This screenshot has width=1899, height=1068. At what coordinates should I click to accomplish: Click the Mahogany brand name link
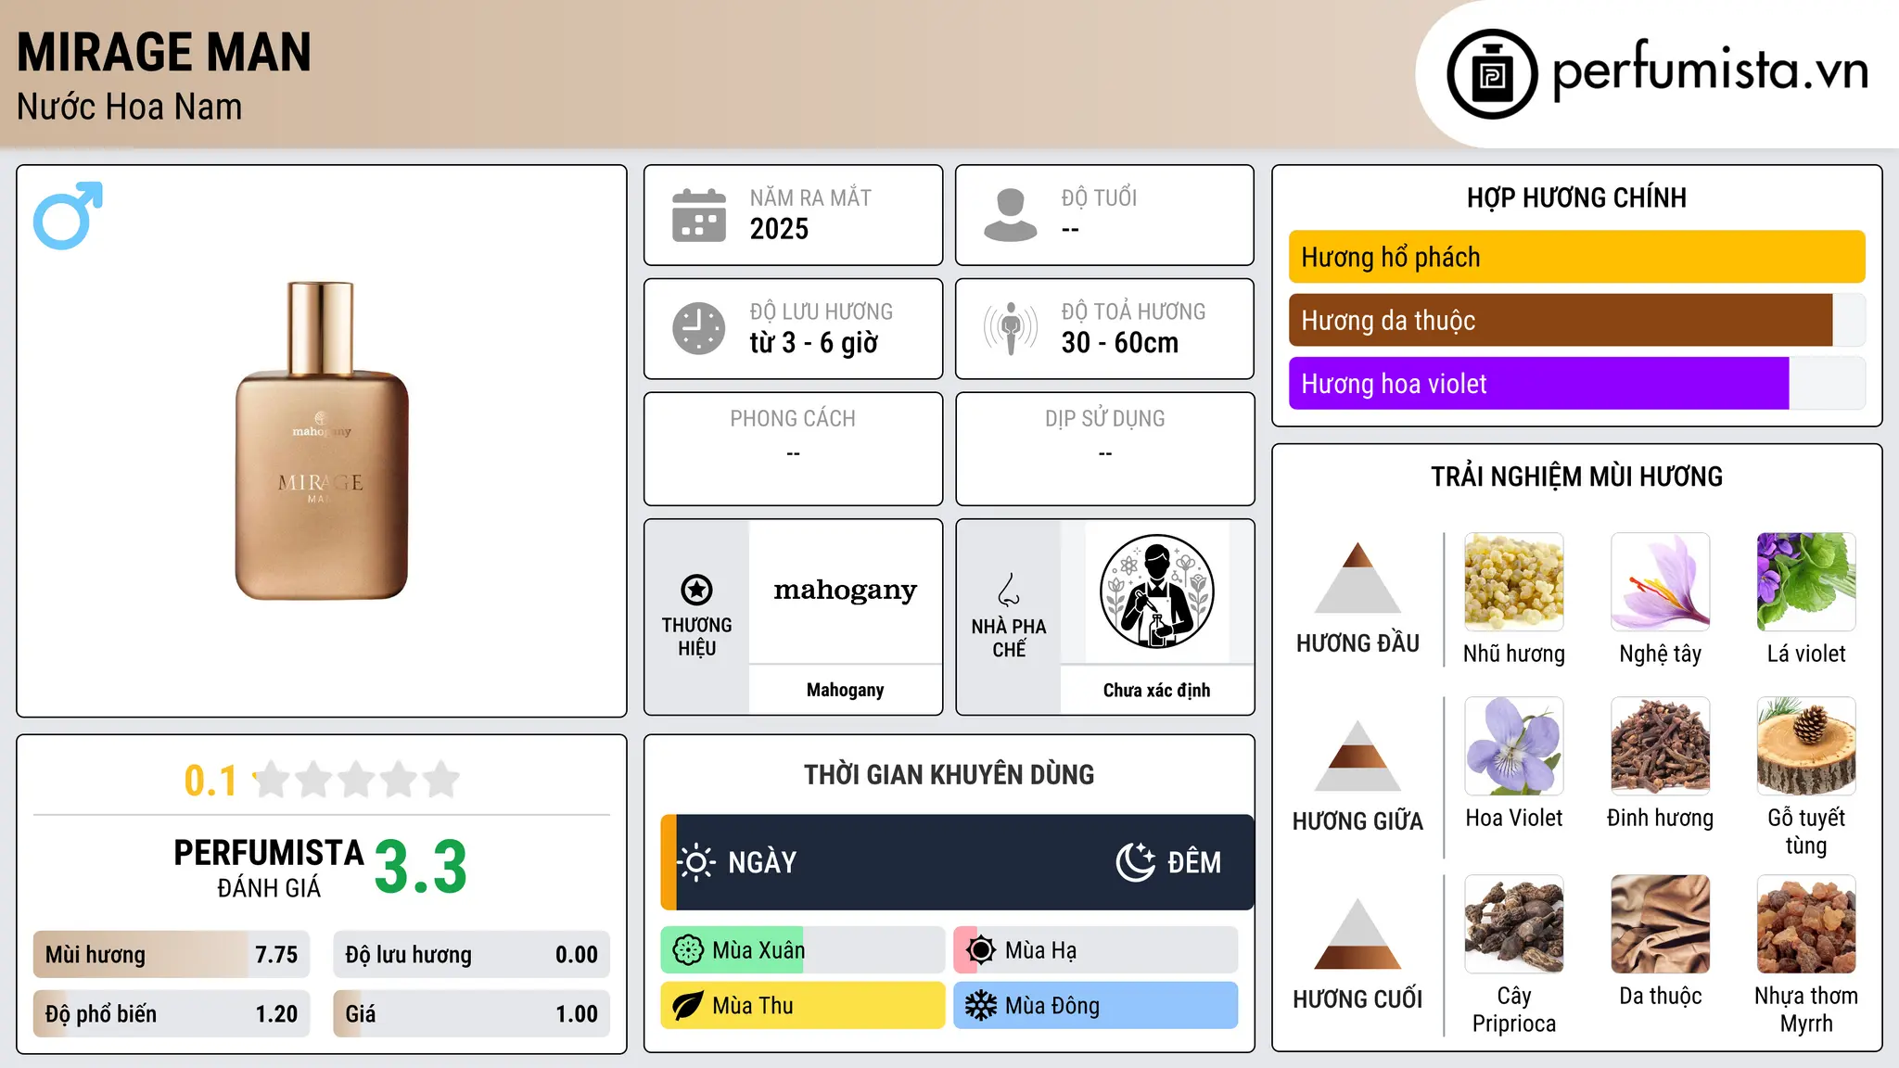click(x=846, y=690)
